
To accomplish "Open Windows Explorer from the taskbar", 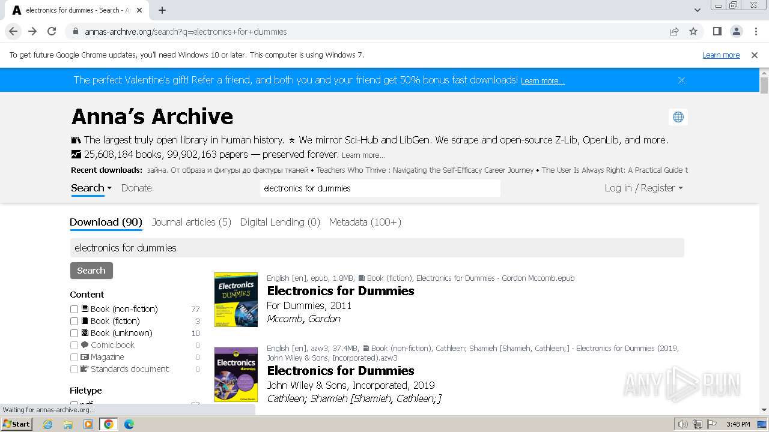I will tap(68, 424).
